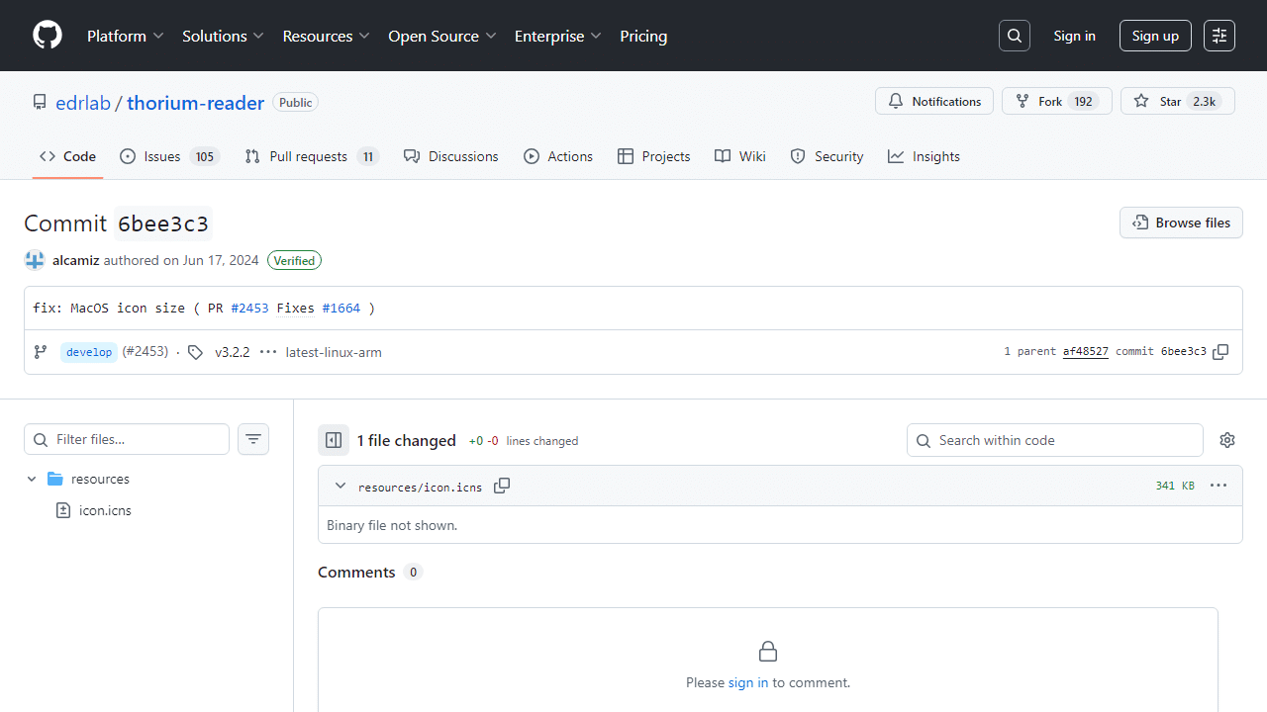Click the Public visibility label
The width and height of the screenshot is (1267, 712).
(x=295, y=103)
